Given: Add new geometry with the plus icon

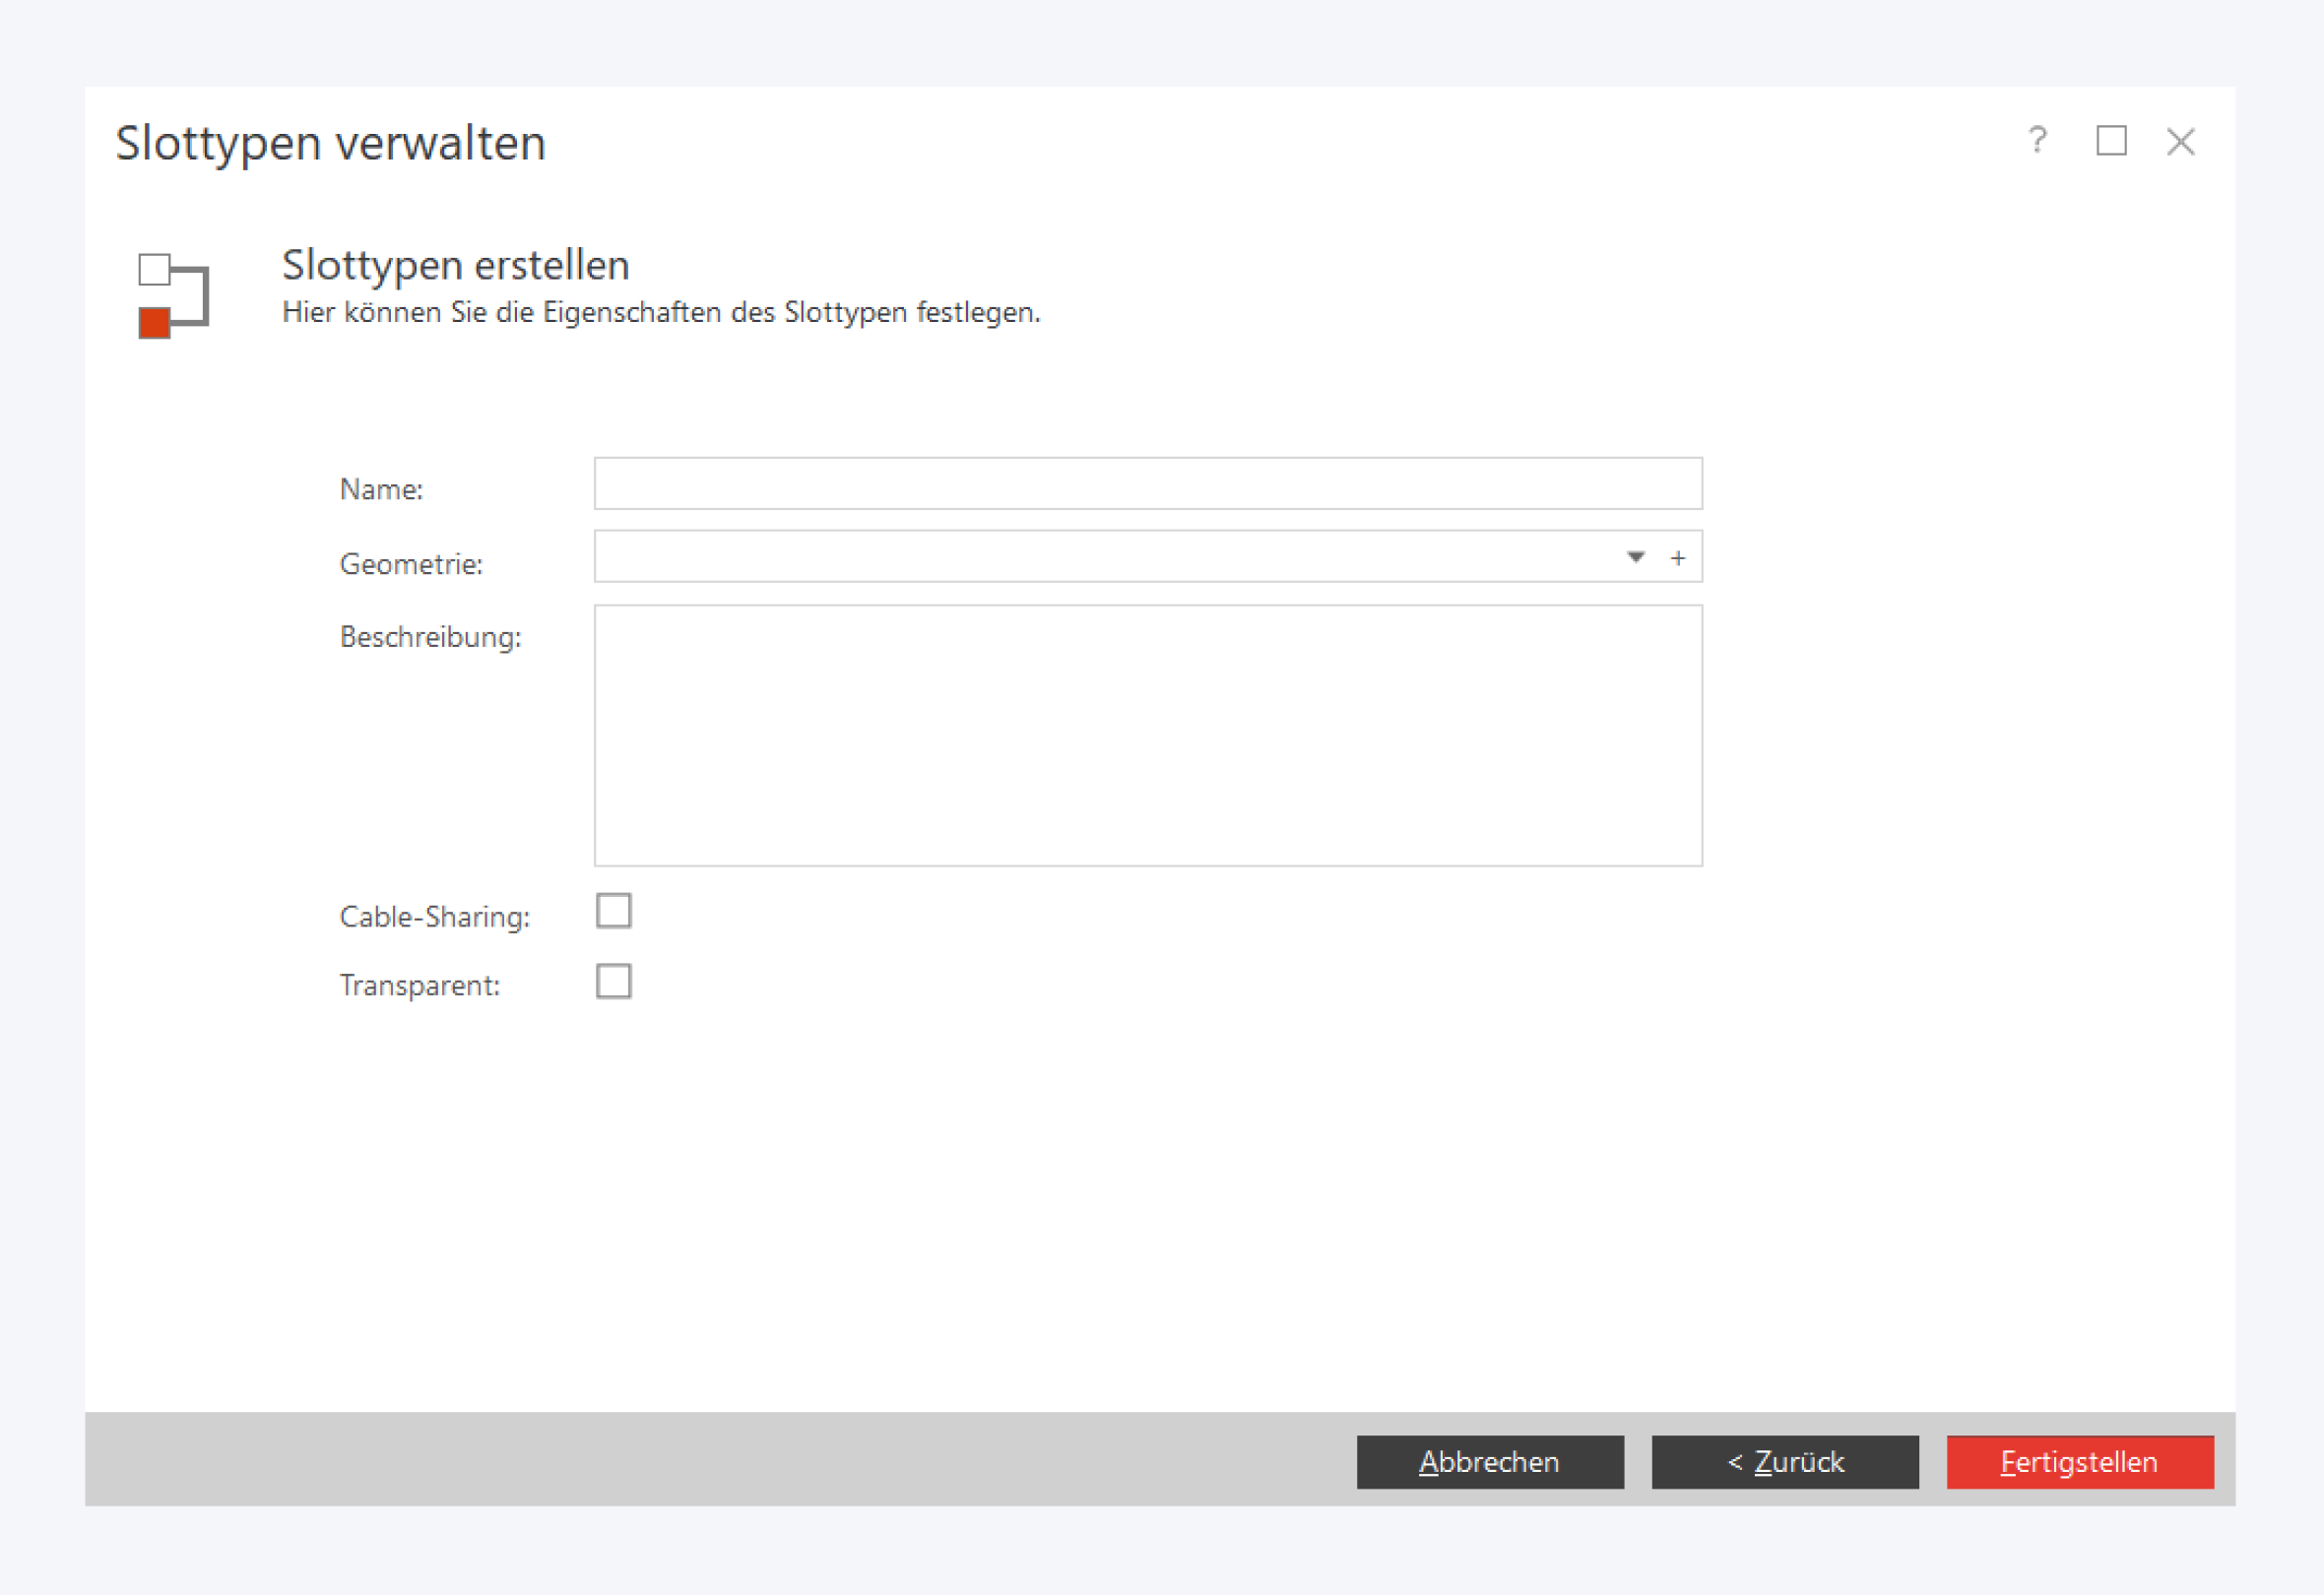Looking at the screenshot, I should pyautogui.click(x=1678, y=558).
